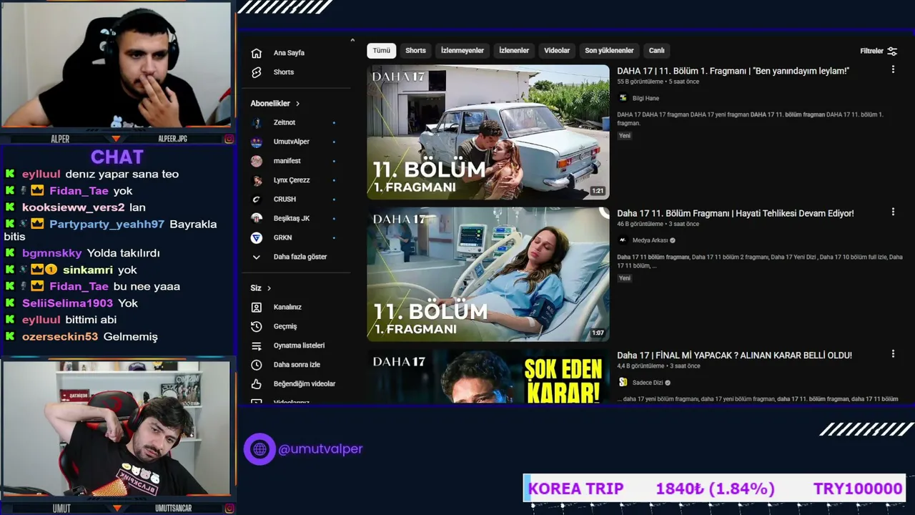Image resolution: width=915 pixels, height=515 pixels.
Task: Open the Geçmiş label
Action: (x=285, y=326)
